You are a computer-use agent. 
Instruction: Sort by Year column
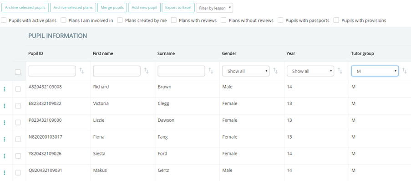click(340, 71)
